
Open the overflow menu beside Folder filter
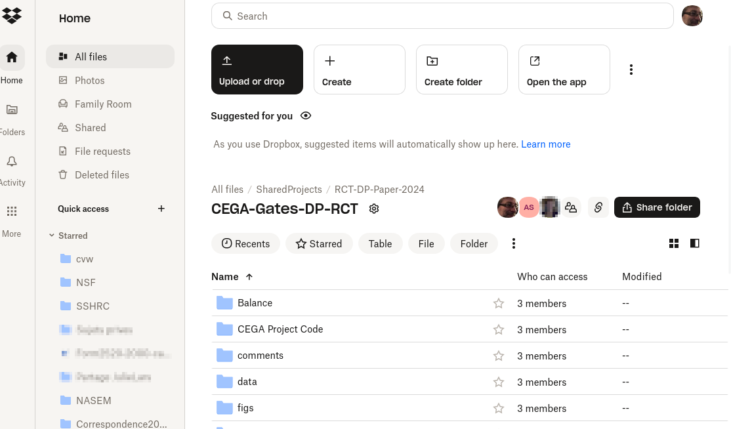tap(514, 243)
